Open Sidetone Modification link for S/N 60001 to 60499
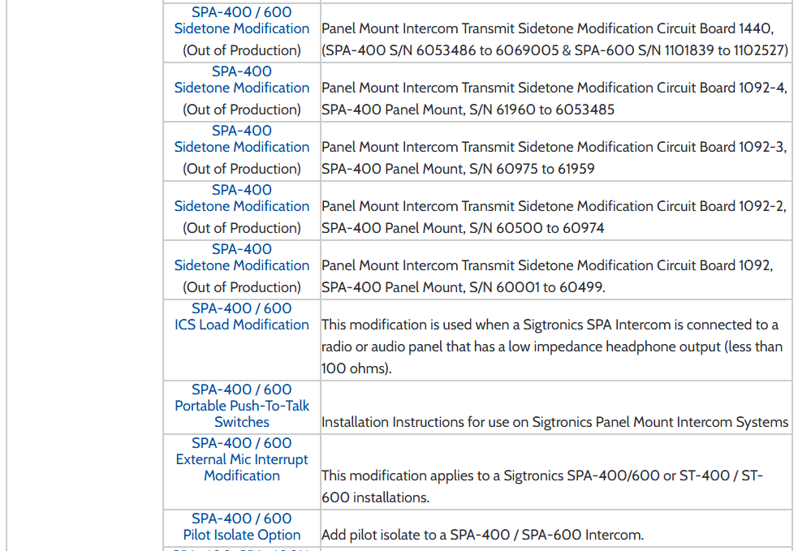The image size is (798, 551). 242,265
